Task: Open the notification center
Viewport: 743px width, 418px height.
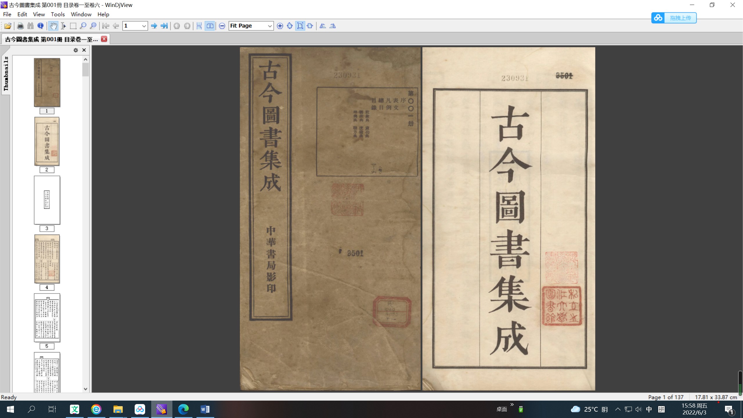Action: click(729, 410)
